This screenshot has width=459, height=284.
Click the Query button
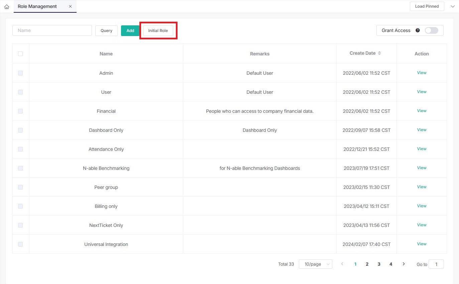point(106,31)
